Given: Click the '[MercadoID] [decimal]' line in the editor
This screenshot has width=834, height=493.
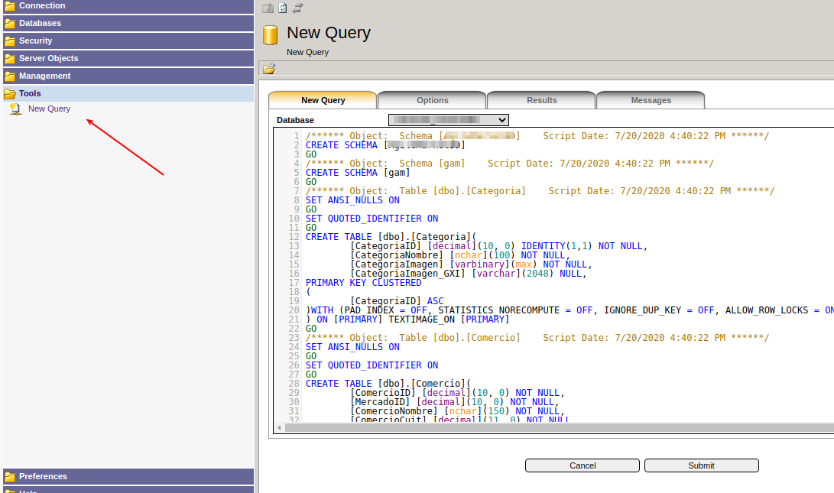Looking at the screenshot, I should [x=455, y=402].
